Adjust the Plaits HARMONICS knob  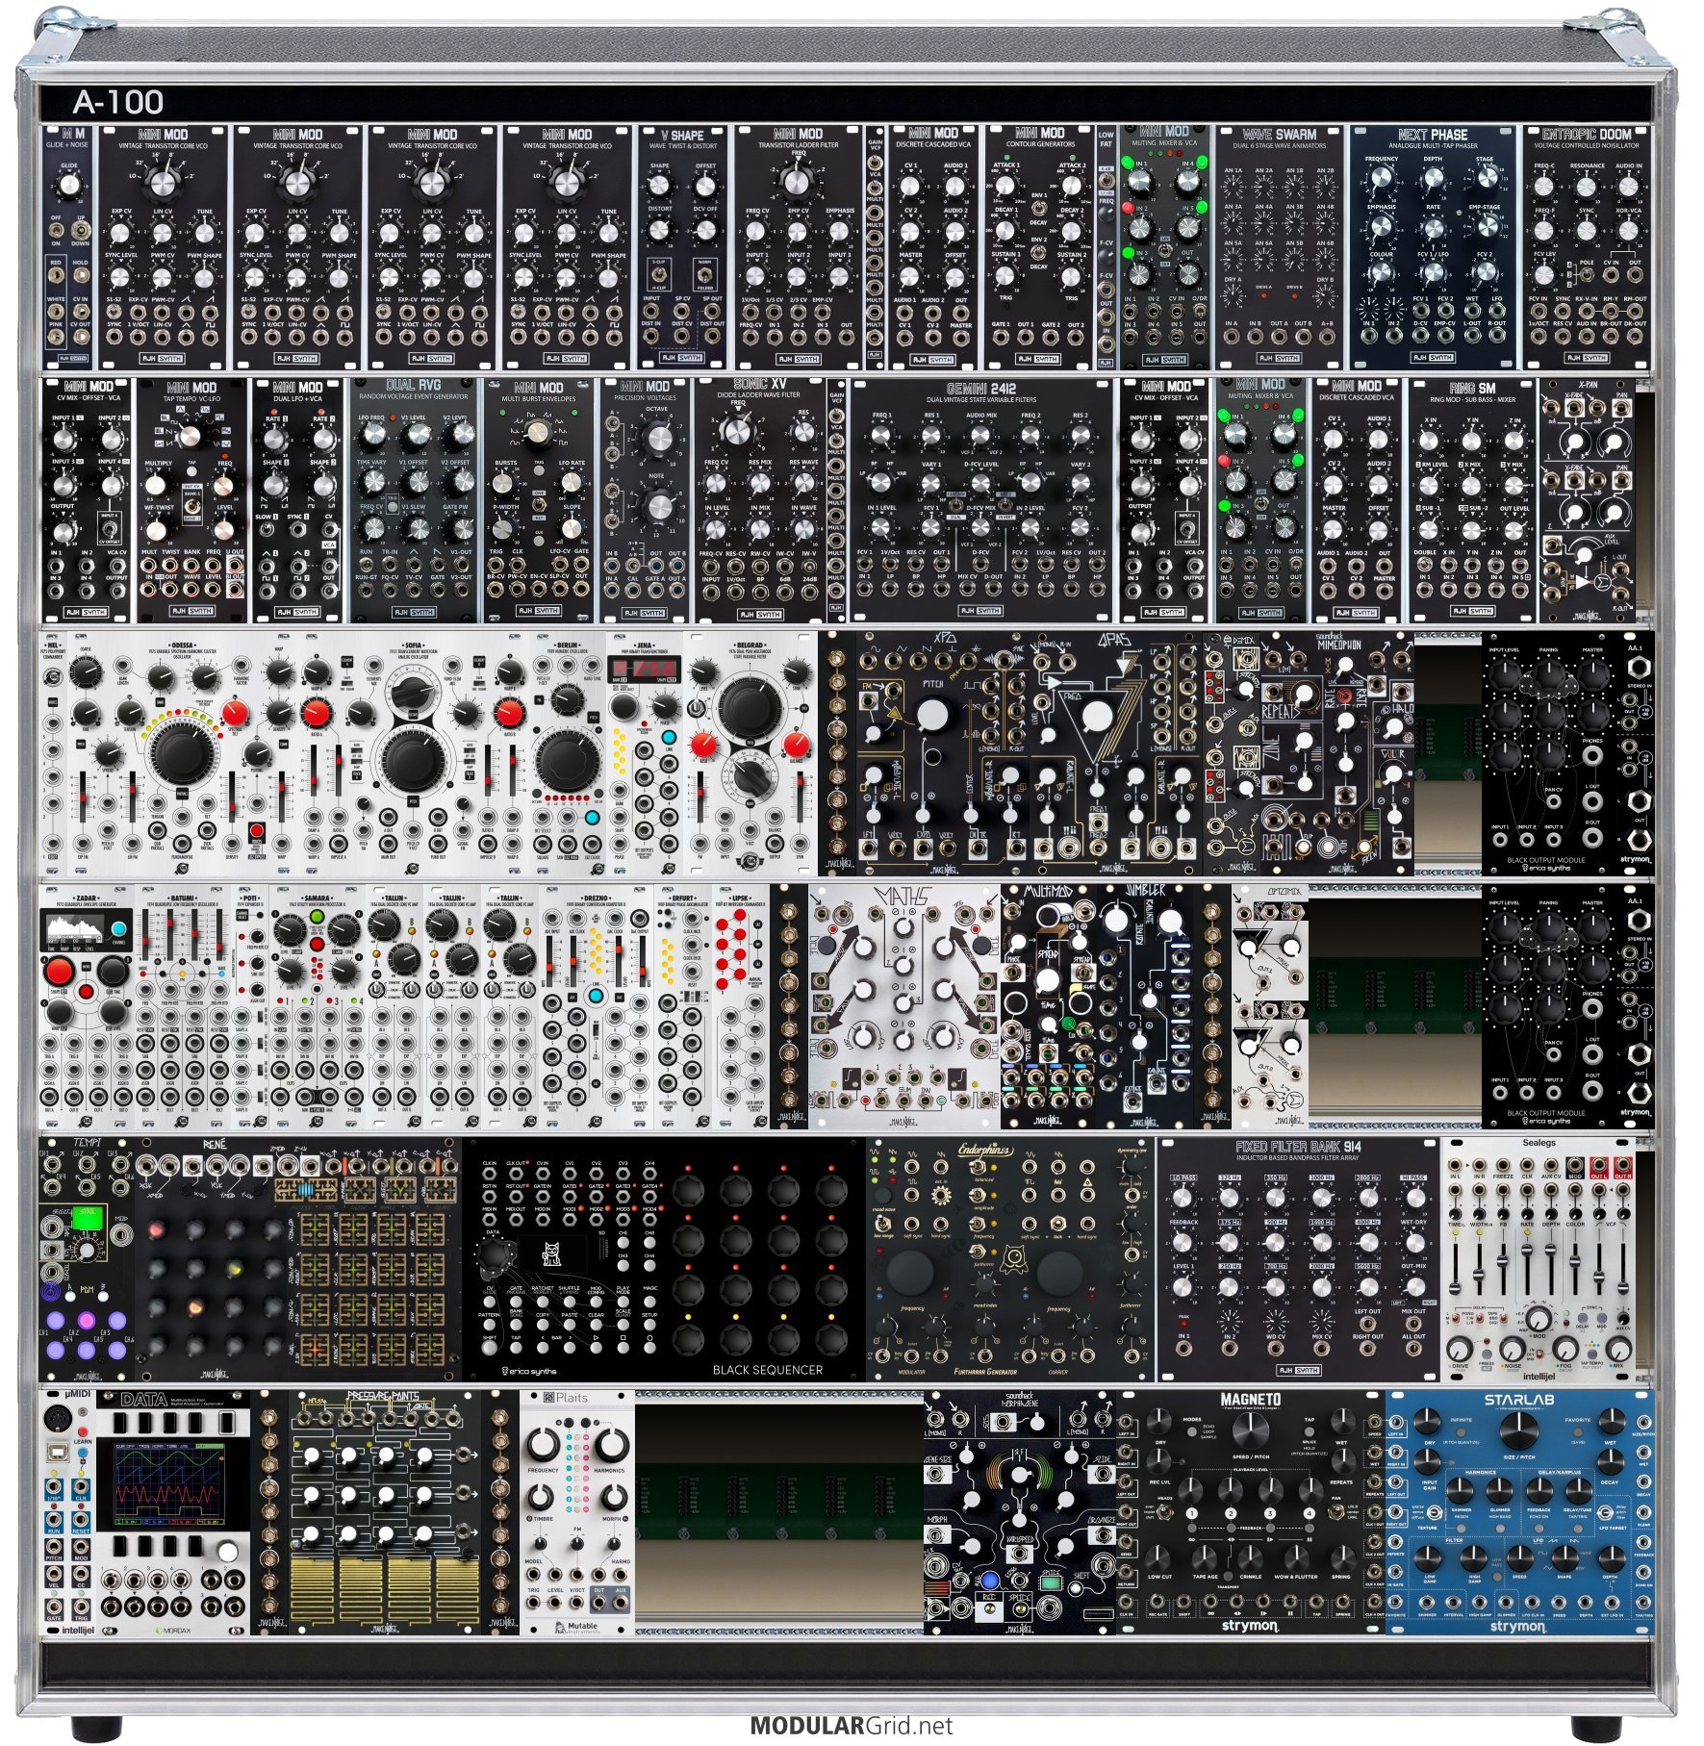[x=611, y=1445]
